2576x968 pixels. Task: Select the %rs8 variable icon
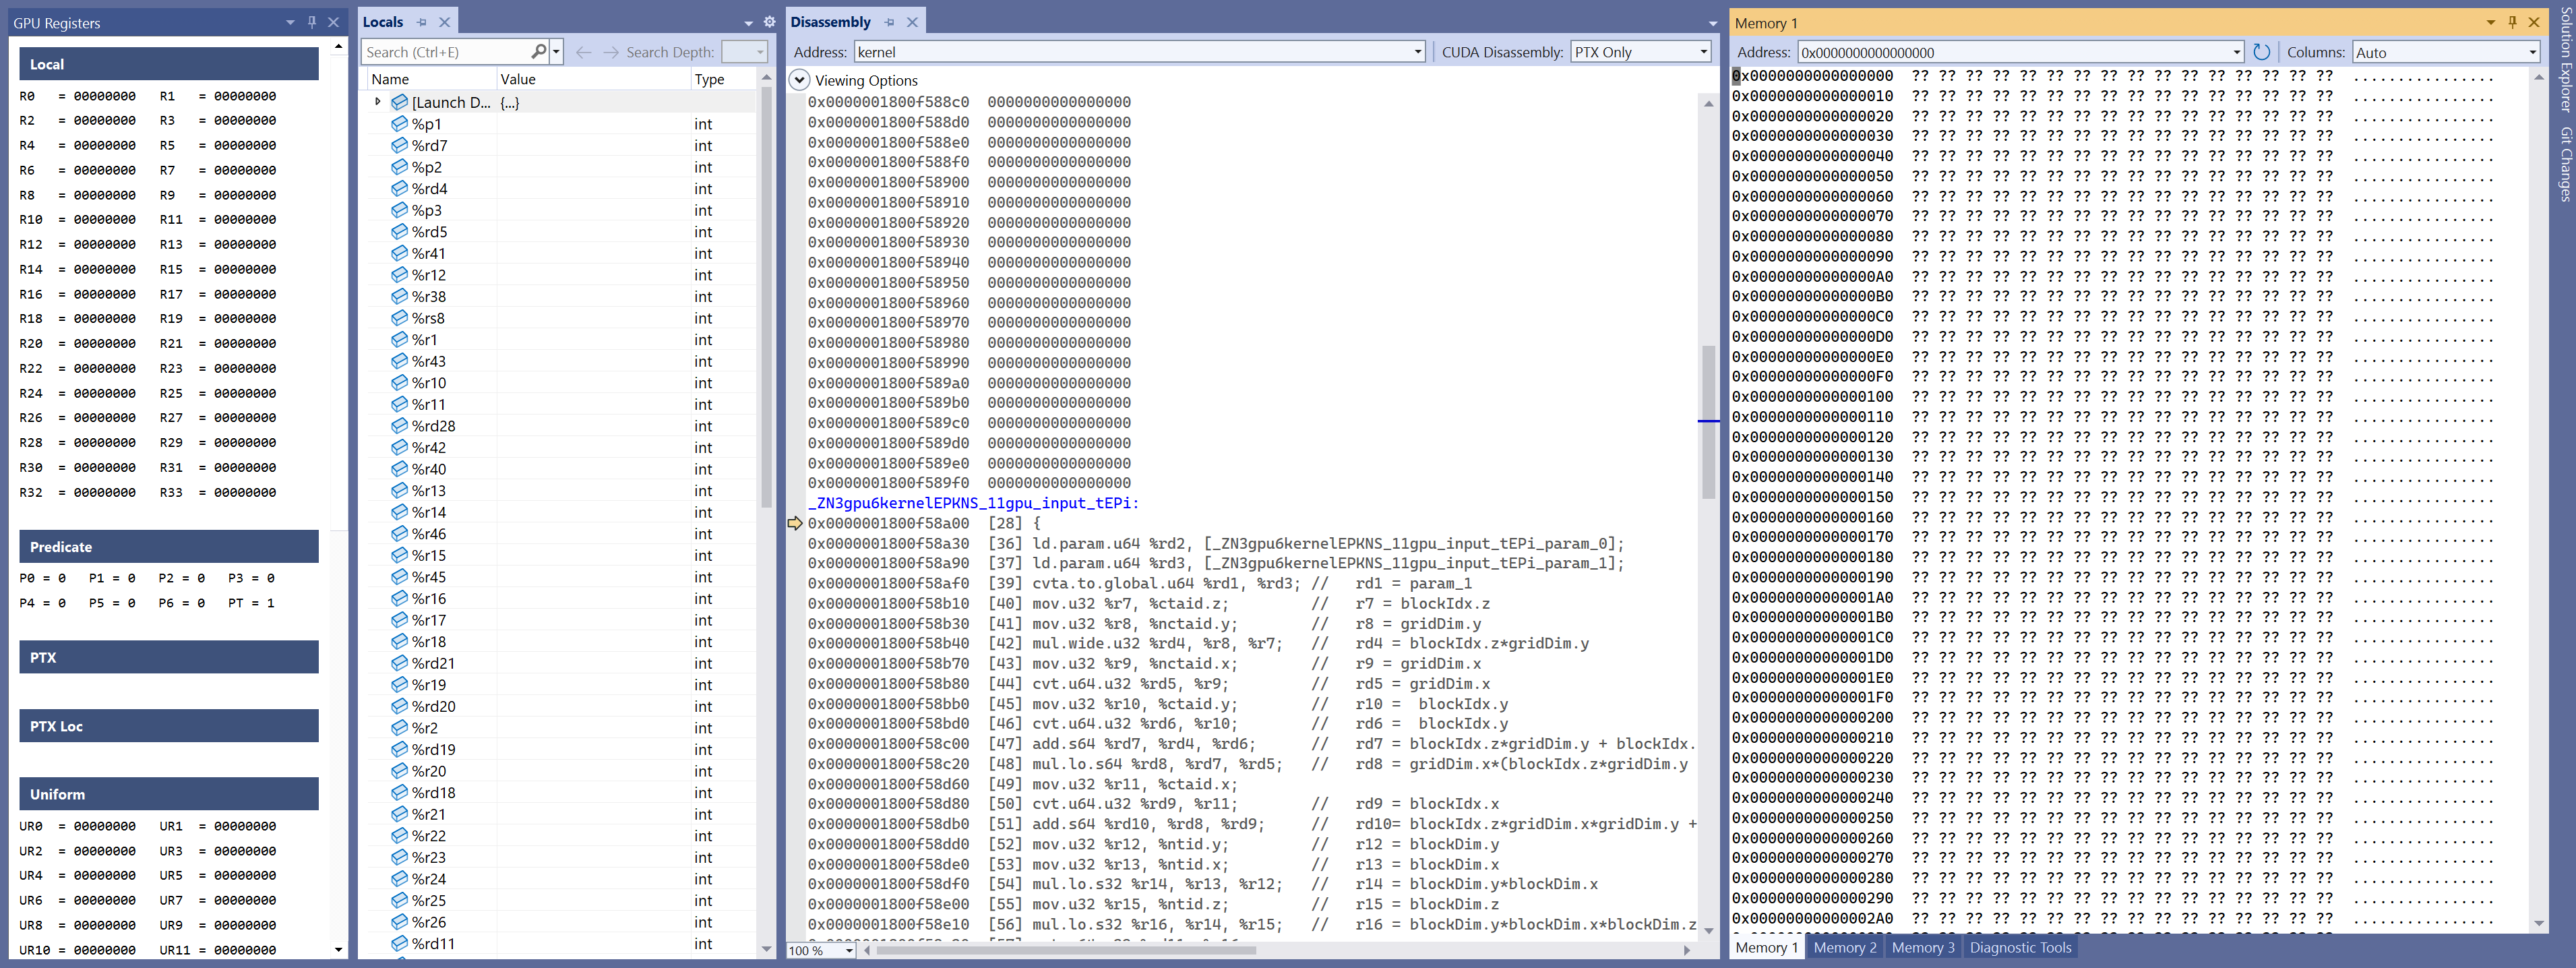coord(399,318)
